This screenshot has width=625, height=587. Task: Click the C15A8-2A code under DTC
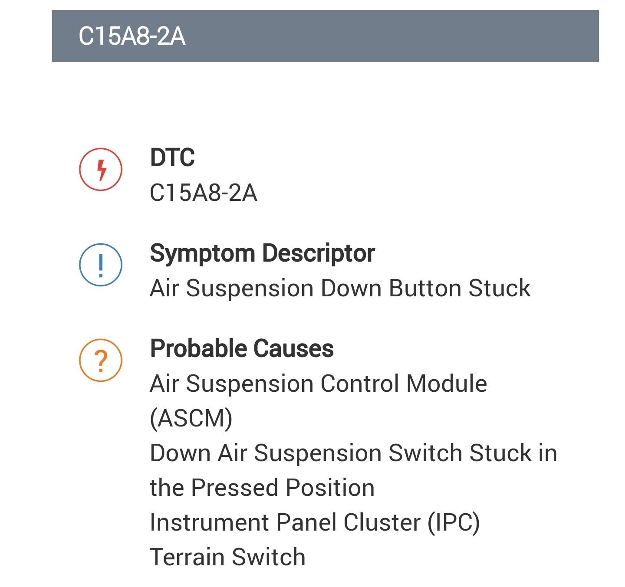pos(204,193)
